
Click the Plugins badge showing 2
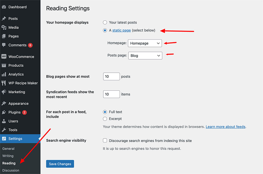[x=24, y=112]
